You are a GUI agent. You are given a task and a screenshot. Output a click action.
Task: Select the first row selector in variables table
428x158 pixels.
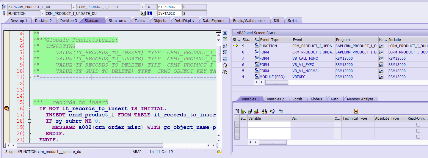pos(237,125)
